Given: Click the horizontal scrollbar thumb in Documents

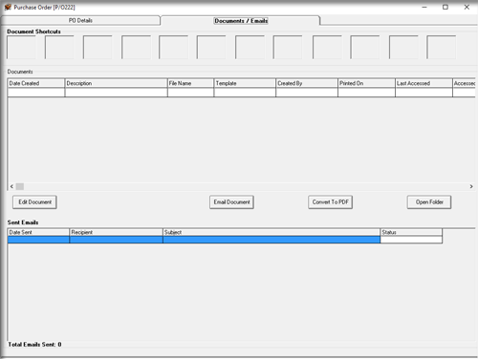Looking at the screenshot, I should (x=20, y=186).
